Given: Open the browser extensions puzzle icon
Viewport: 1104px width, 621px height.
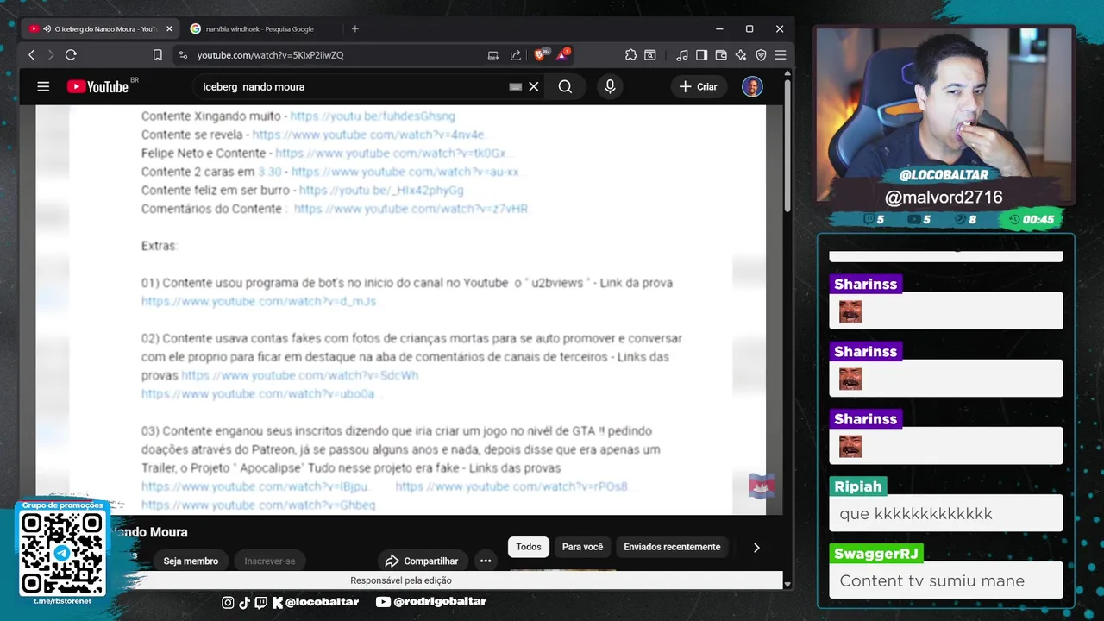Looking at the screenshot, I should click(630, 55).
